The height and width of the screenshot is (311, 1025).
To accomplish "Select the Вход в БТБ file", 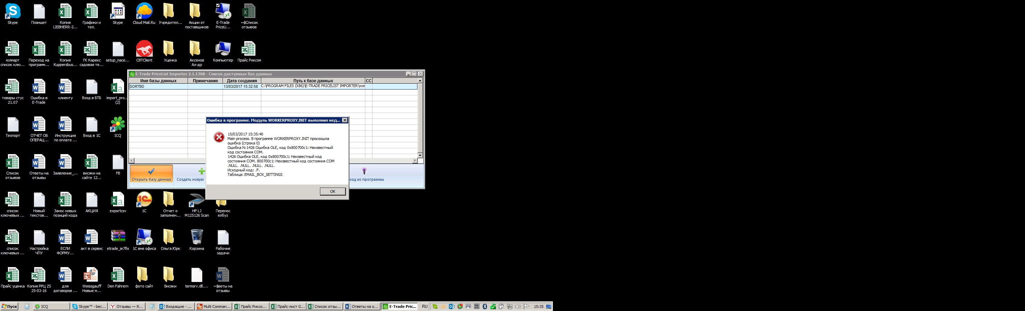I will (x=92, y=89).
